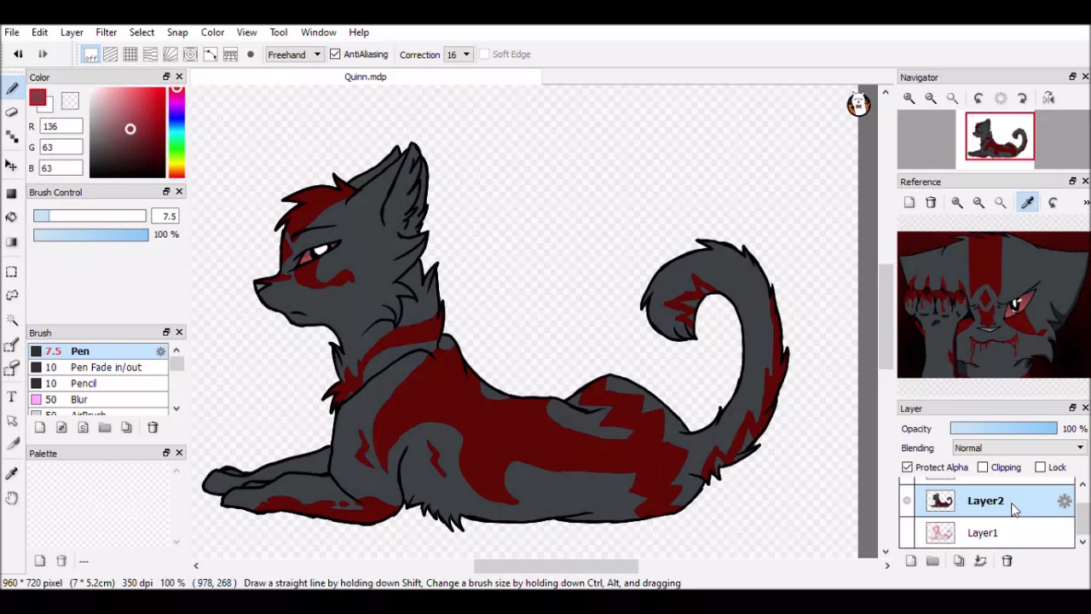The width and height of the screenshot is (1091, 614).
Task: Float the Brush Control panel
Action: [166, 192]
